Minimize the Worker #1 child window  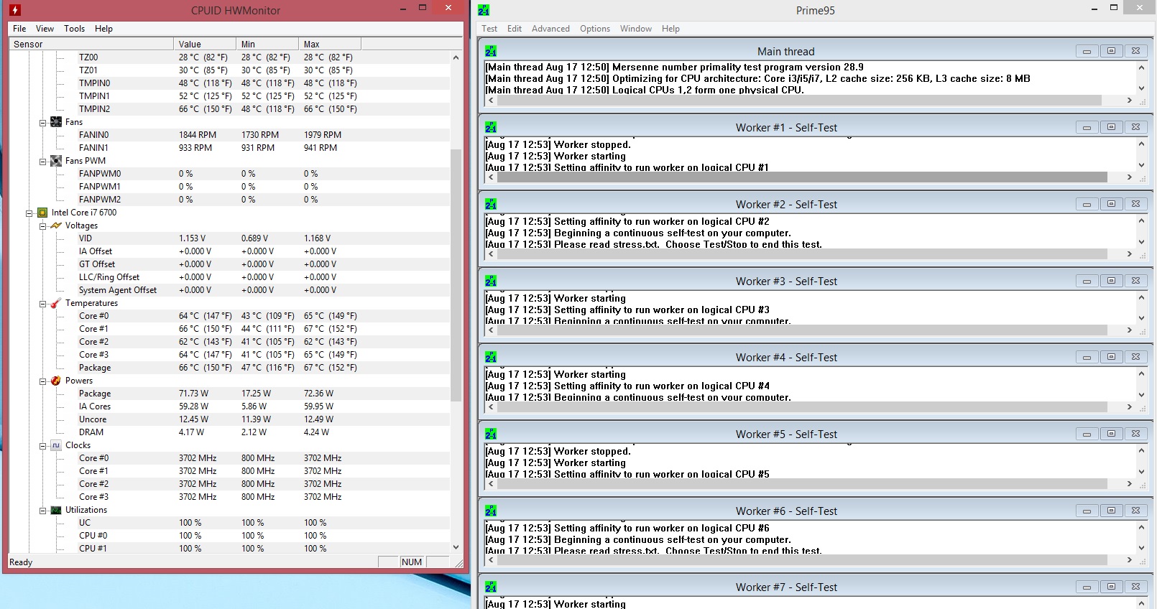pyautogui.click(x=1087, y=127)
